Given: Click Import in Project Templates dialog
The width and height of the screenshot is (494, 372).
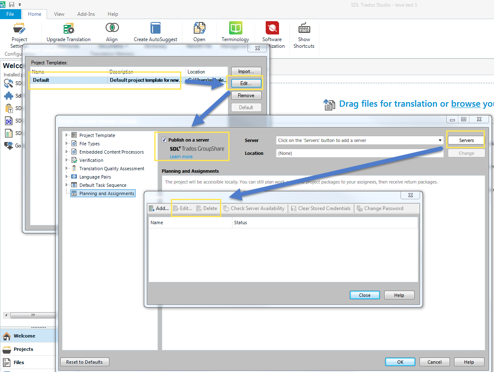Looking at the screenshot, I should tap(246, 71).
